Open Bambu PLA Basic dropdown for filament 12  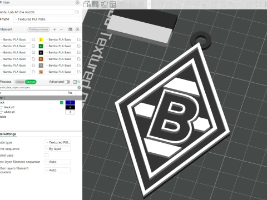click(60, 72)
